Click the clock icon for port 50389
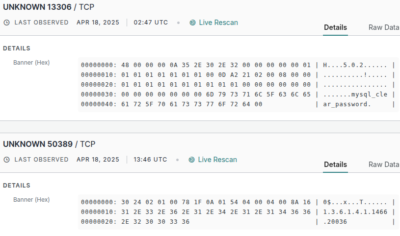Image resolution: width=400 pixels, height=236 pixels. [6, 160]
